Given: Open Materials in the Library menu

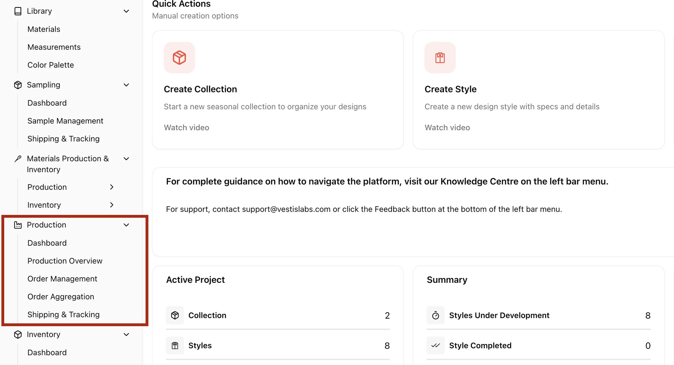Looking at the screenshot, I should click(44, 29).
